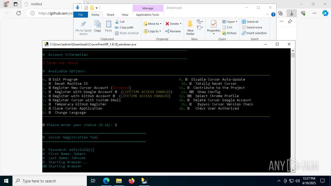Open Edge Browser essentials icon

tap(303, 13)
